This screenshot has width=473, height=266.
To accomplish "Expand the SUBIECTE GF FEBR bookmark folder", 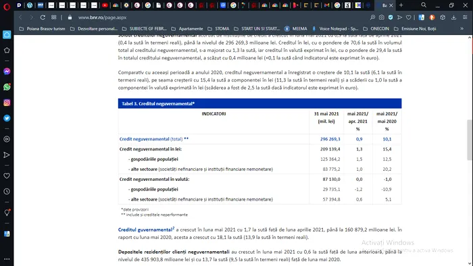I will (145, 28).
